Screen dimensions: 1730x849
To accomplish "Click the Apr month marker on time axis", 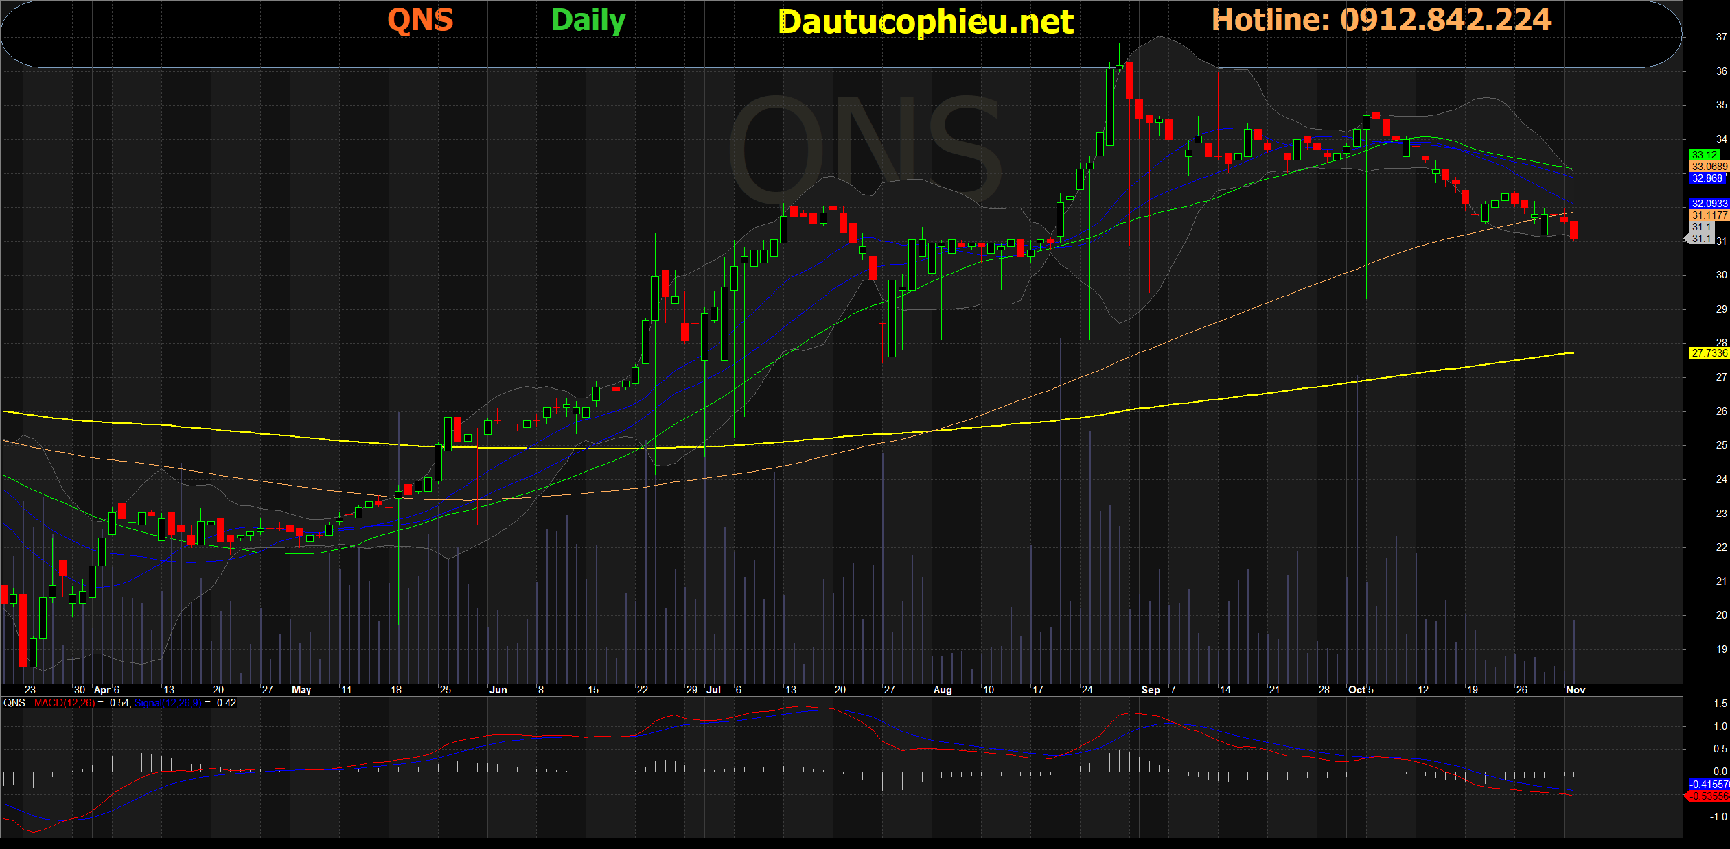I will (102, 690).
